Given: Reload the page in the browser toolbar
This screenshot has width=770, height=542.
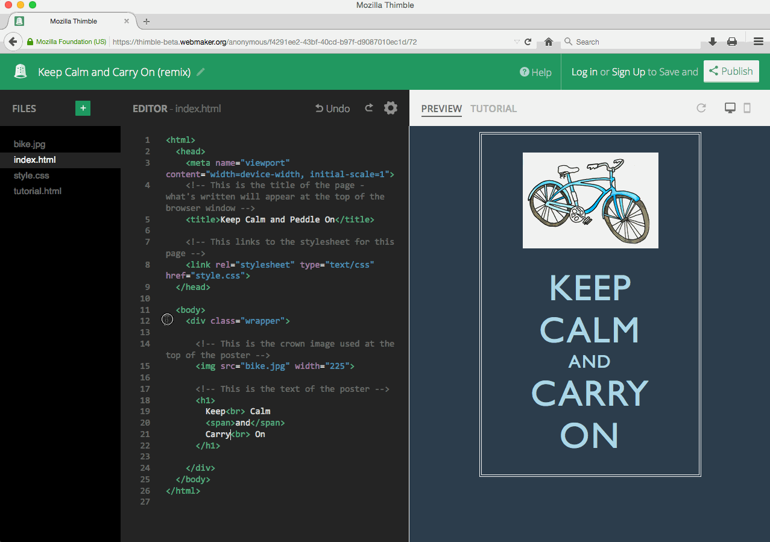Looking at the screenshot, I should [x=528, y=42].
